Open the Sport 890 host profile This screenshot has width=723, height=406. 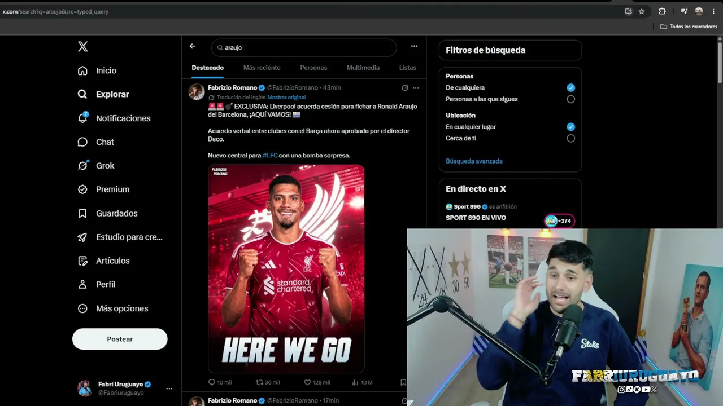point(466,207)
